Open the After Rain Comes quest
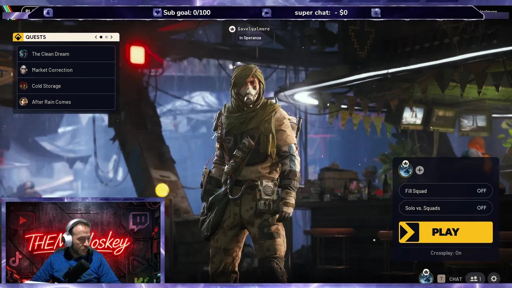The height and width of the screenshot is (288, 512). pyautogui.click(x=66, y=102)
